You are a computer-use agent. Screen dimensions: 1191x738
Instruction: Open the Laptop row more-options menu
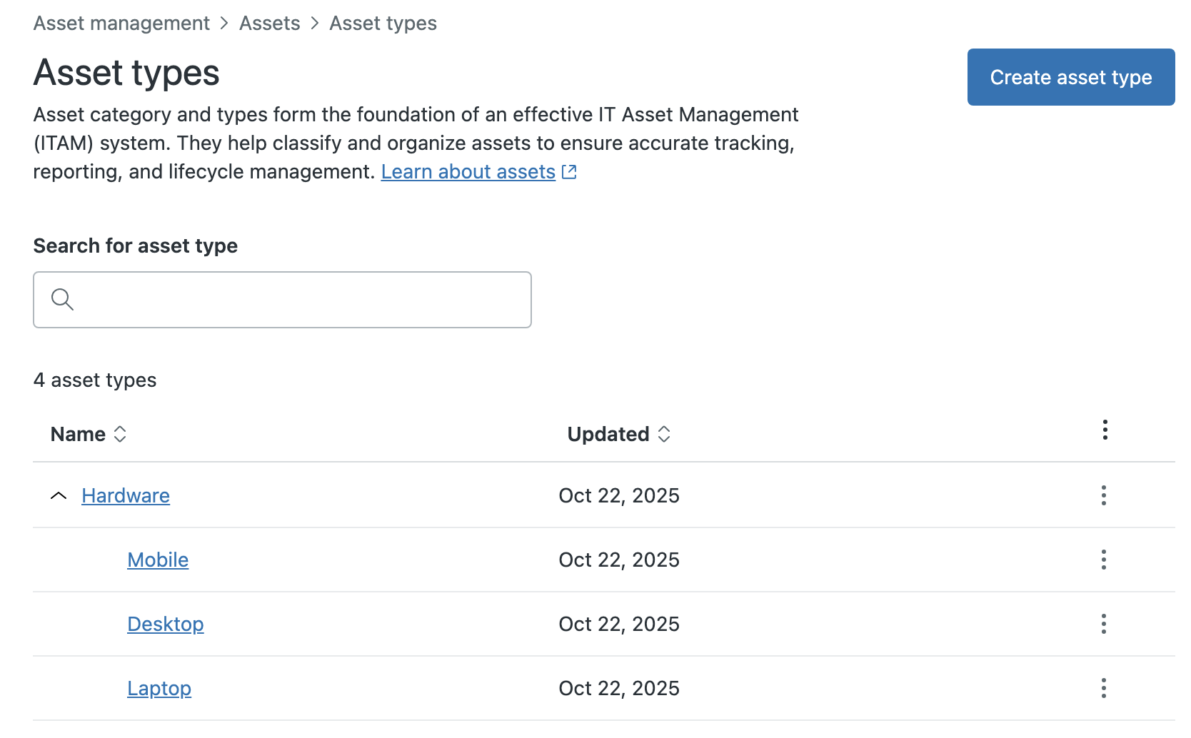pyautogui.click(x=1103, y=688)
